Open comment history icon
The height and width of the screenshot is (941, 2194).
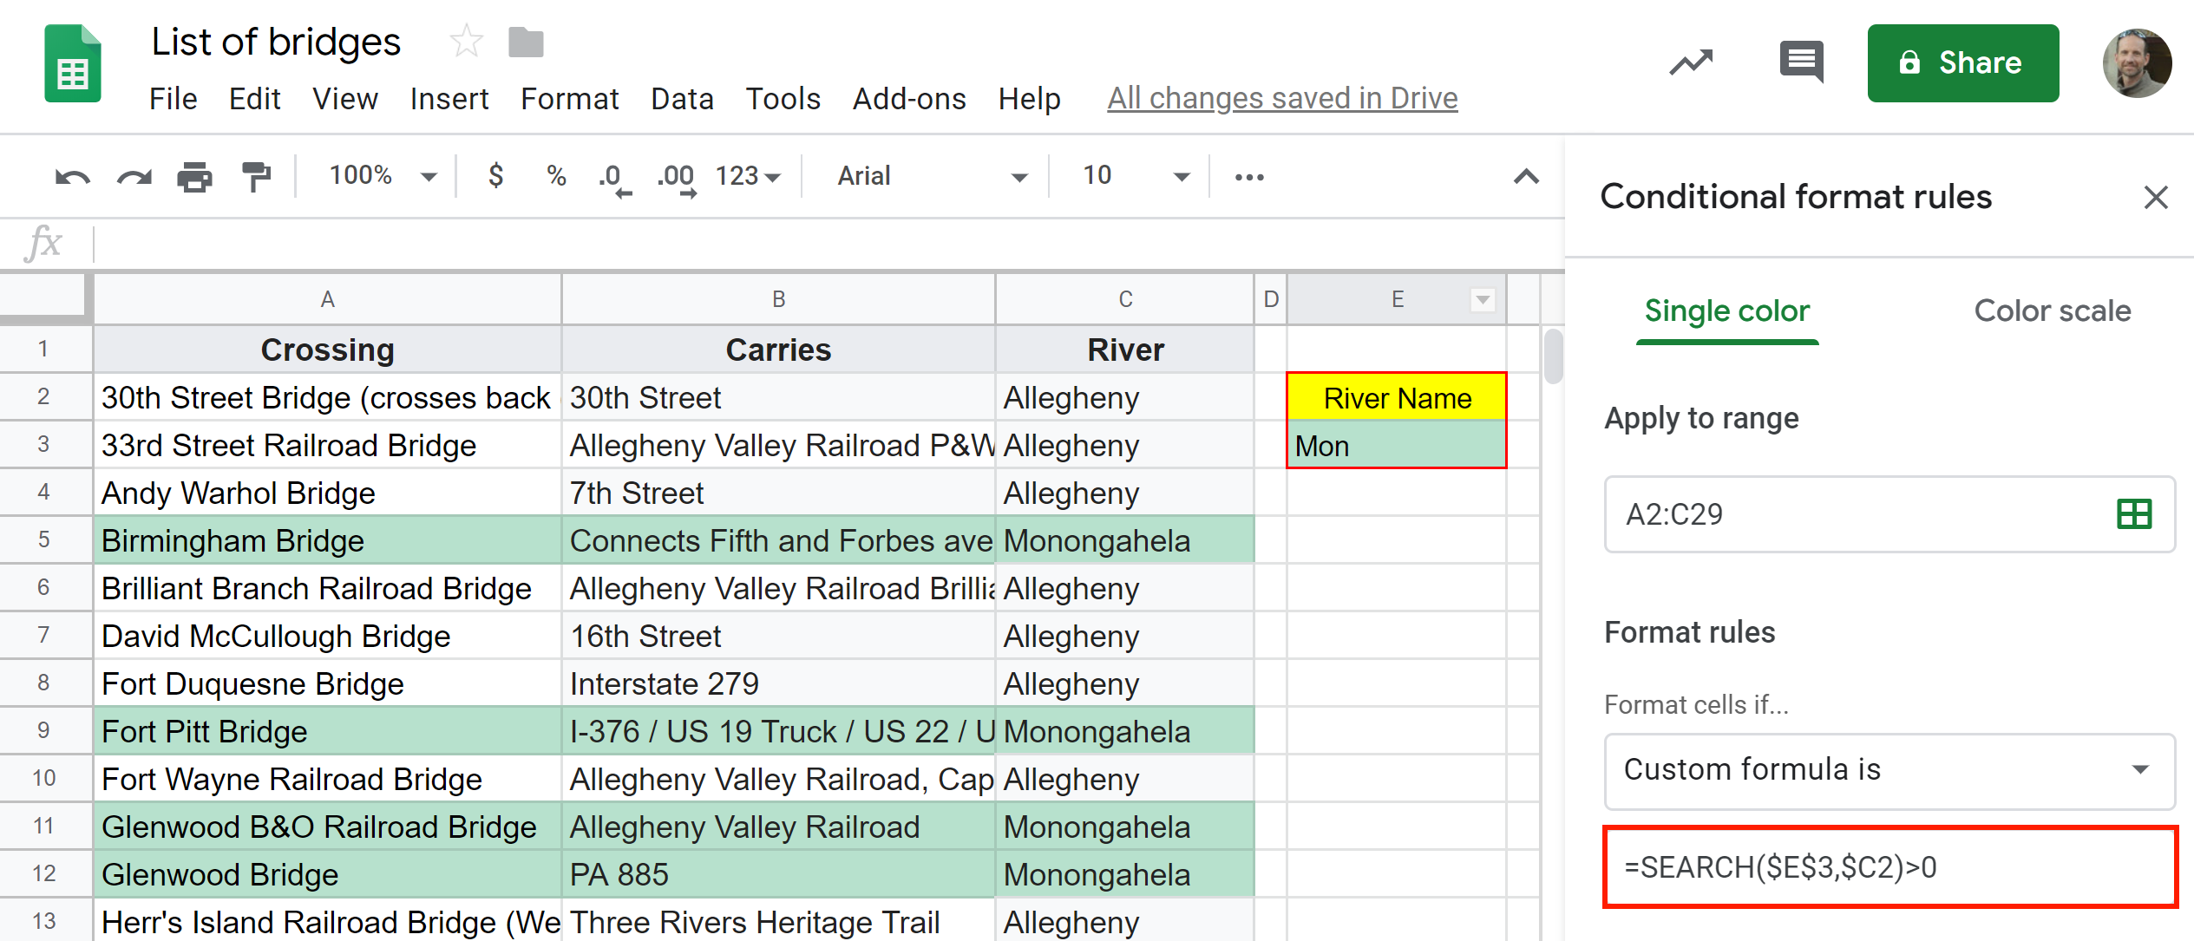(x=1800, y=61)
